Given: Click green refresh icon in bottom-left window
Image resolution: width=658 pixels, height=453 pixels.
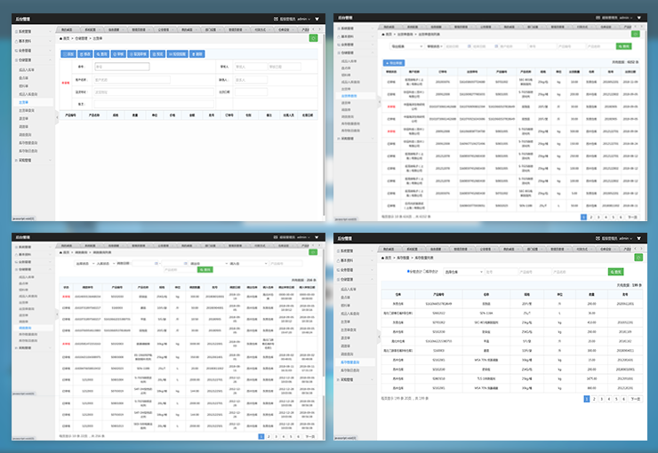Looking at the screenshot, I should click(313, 253).
